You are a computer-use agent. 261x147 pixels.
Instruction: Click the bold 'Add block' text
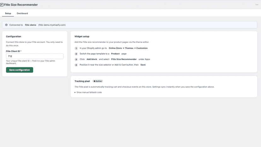click(92, 59)
